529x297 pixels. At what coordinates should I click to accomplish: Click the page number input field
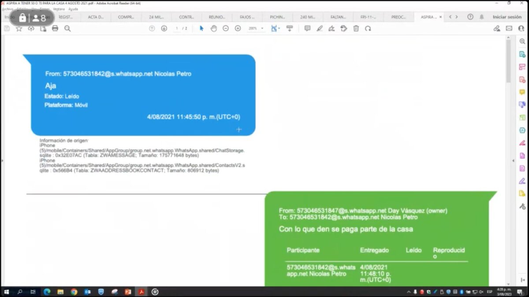tap(177, 28)
